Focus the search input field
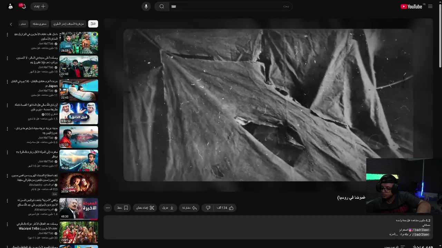The image size is (442, 248). tap(230, 7)
